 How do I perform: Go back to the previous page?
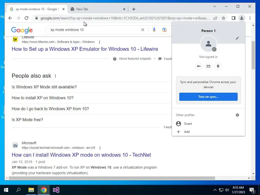coord(10,18)
